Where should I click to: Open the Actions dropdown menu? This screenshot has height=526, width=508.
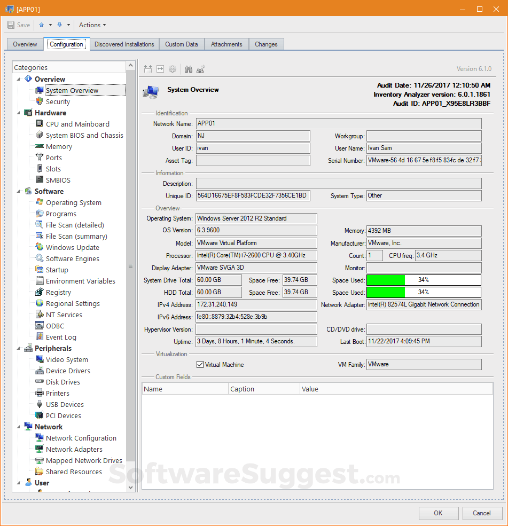[x=92, y=25]
